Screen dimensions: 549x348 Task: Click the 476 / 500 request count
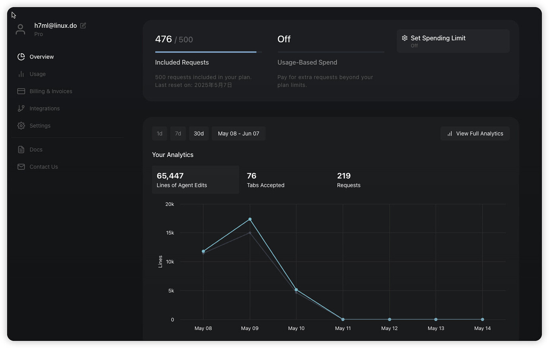(x=174, y=39)
